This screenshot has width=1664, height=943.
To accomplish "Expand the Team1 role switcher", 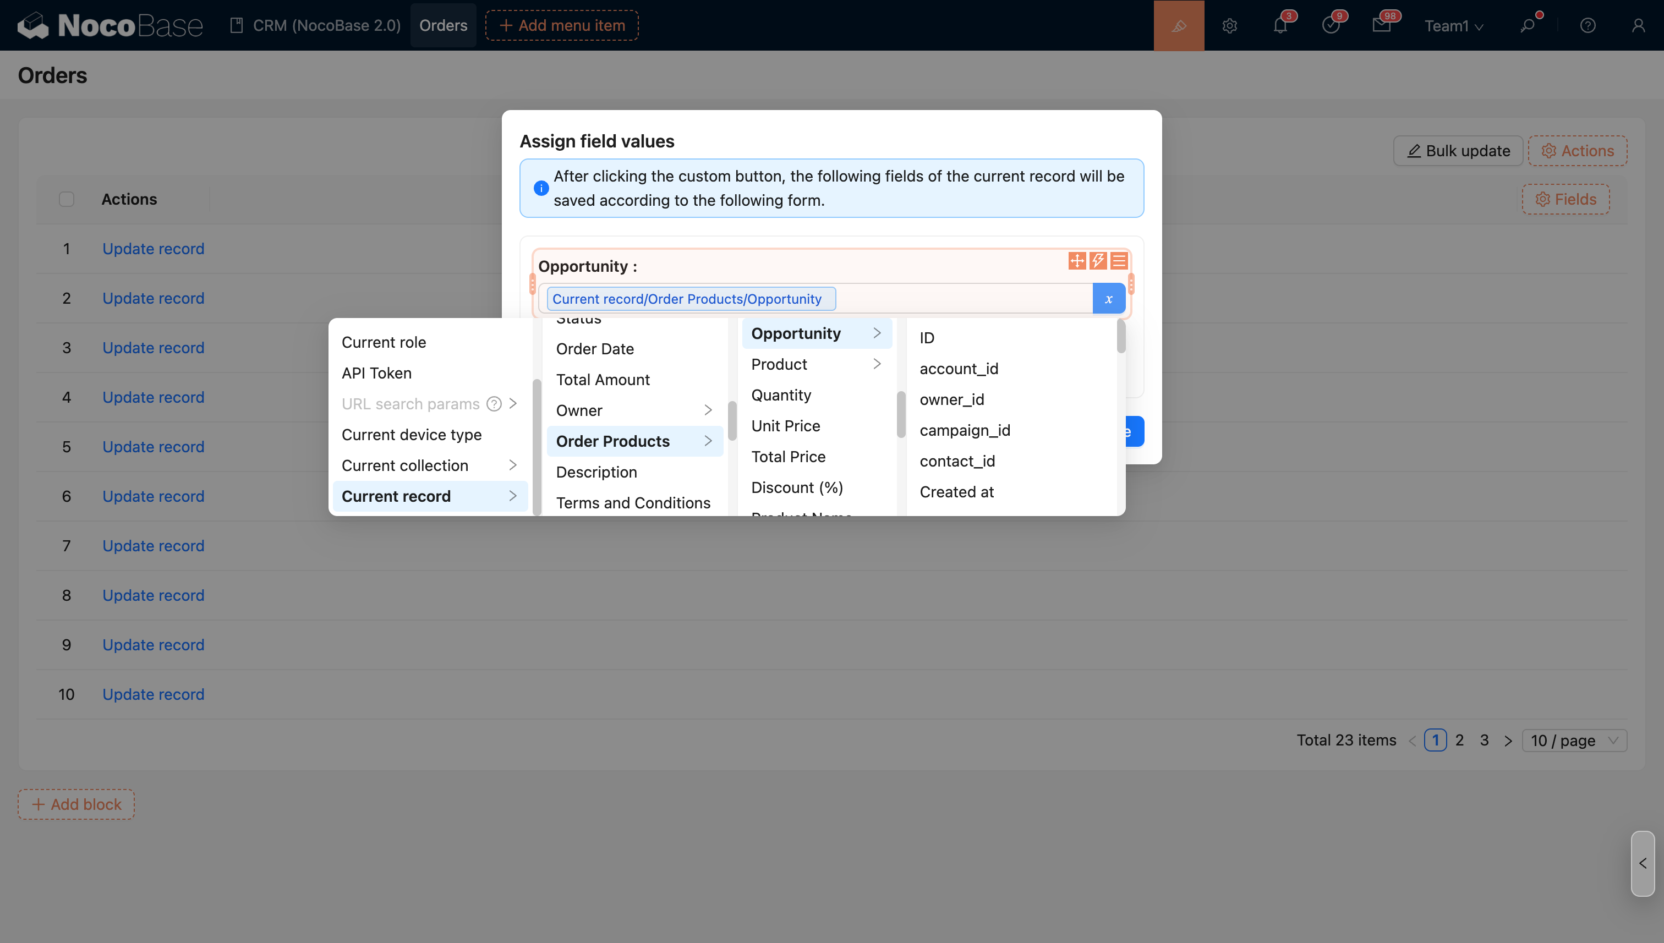I will pyautogui.click(x=1453, y=25).
